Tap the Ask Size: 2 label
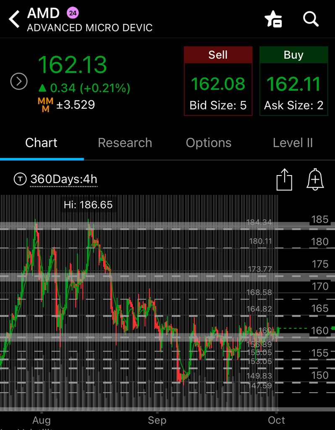335x430 pixels. 293,105
